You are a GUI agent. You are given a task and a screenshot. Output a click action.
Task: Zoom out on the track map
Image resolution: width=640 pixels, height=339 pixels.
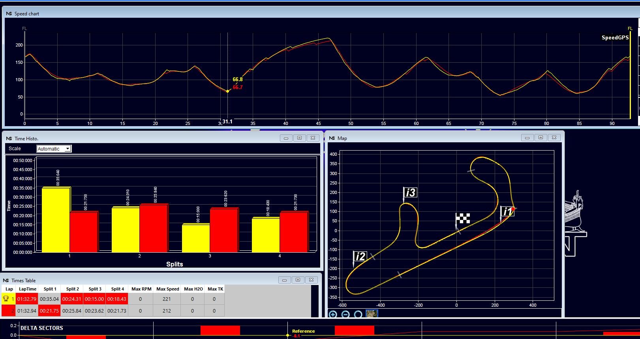[345, 314]
